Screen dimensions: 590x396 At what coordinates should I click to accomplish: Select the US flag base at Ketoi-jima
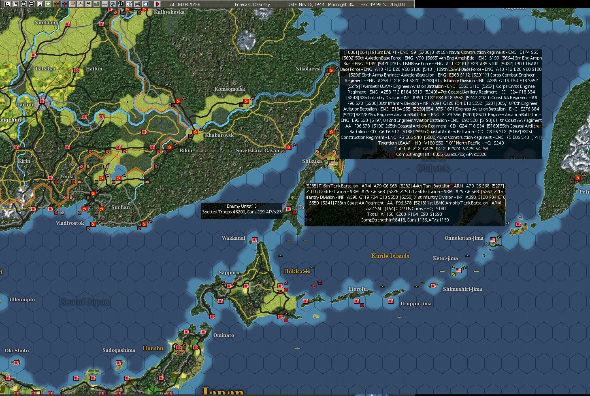(459, 270)
